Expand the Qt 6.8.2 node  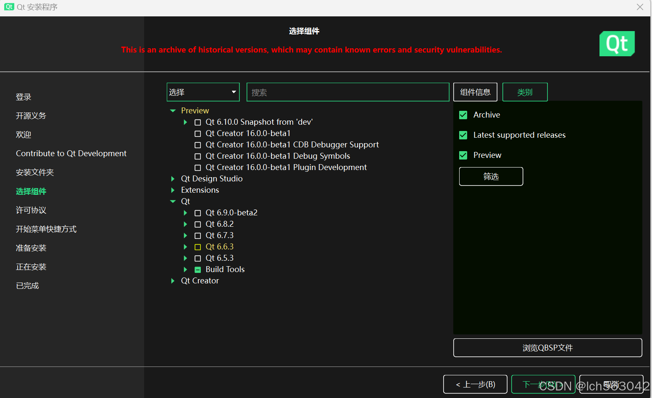coord(185,224)
